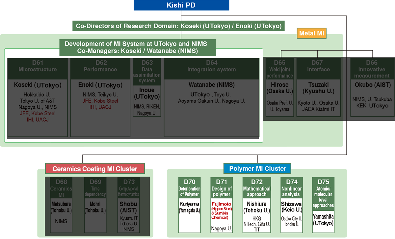395x239 pixels.
Task: Click the D66 Innovative measurement header
Action: (x=372, y=69)
